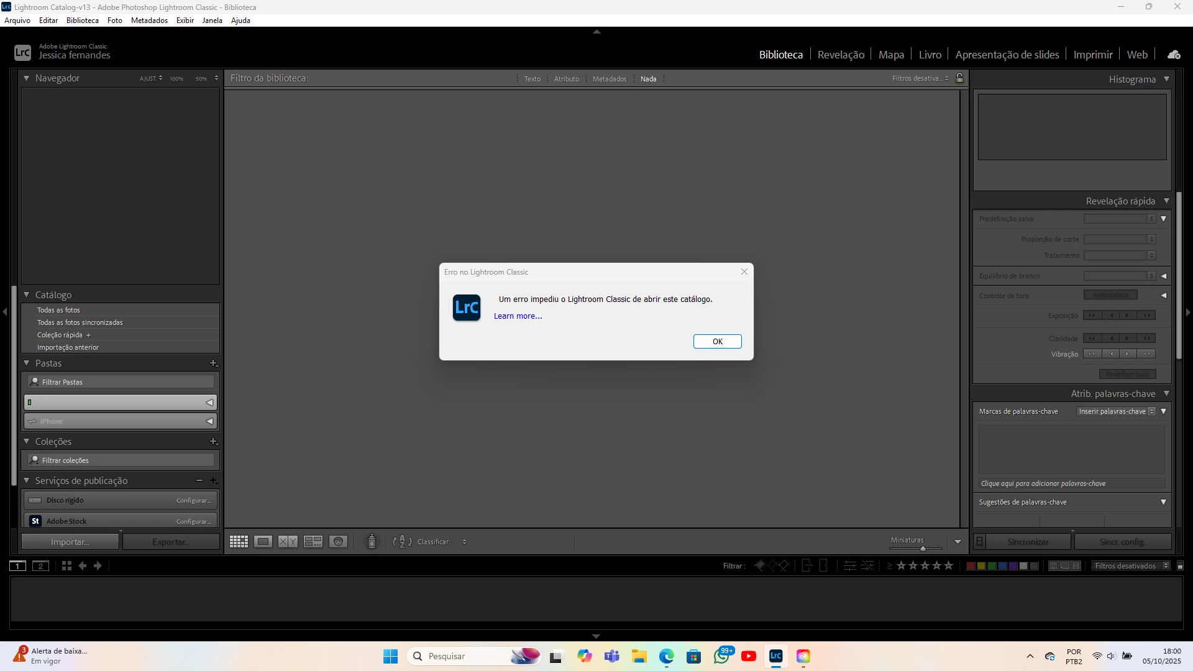Collapse the Navegador panel
The width and height of the screenshot is (1193, 671).
pos(27,78)
